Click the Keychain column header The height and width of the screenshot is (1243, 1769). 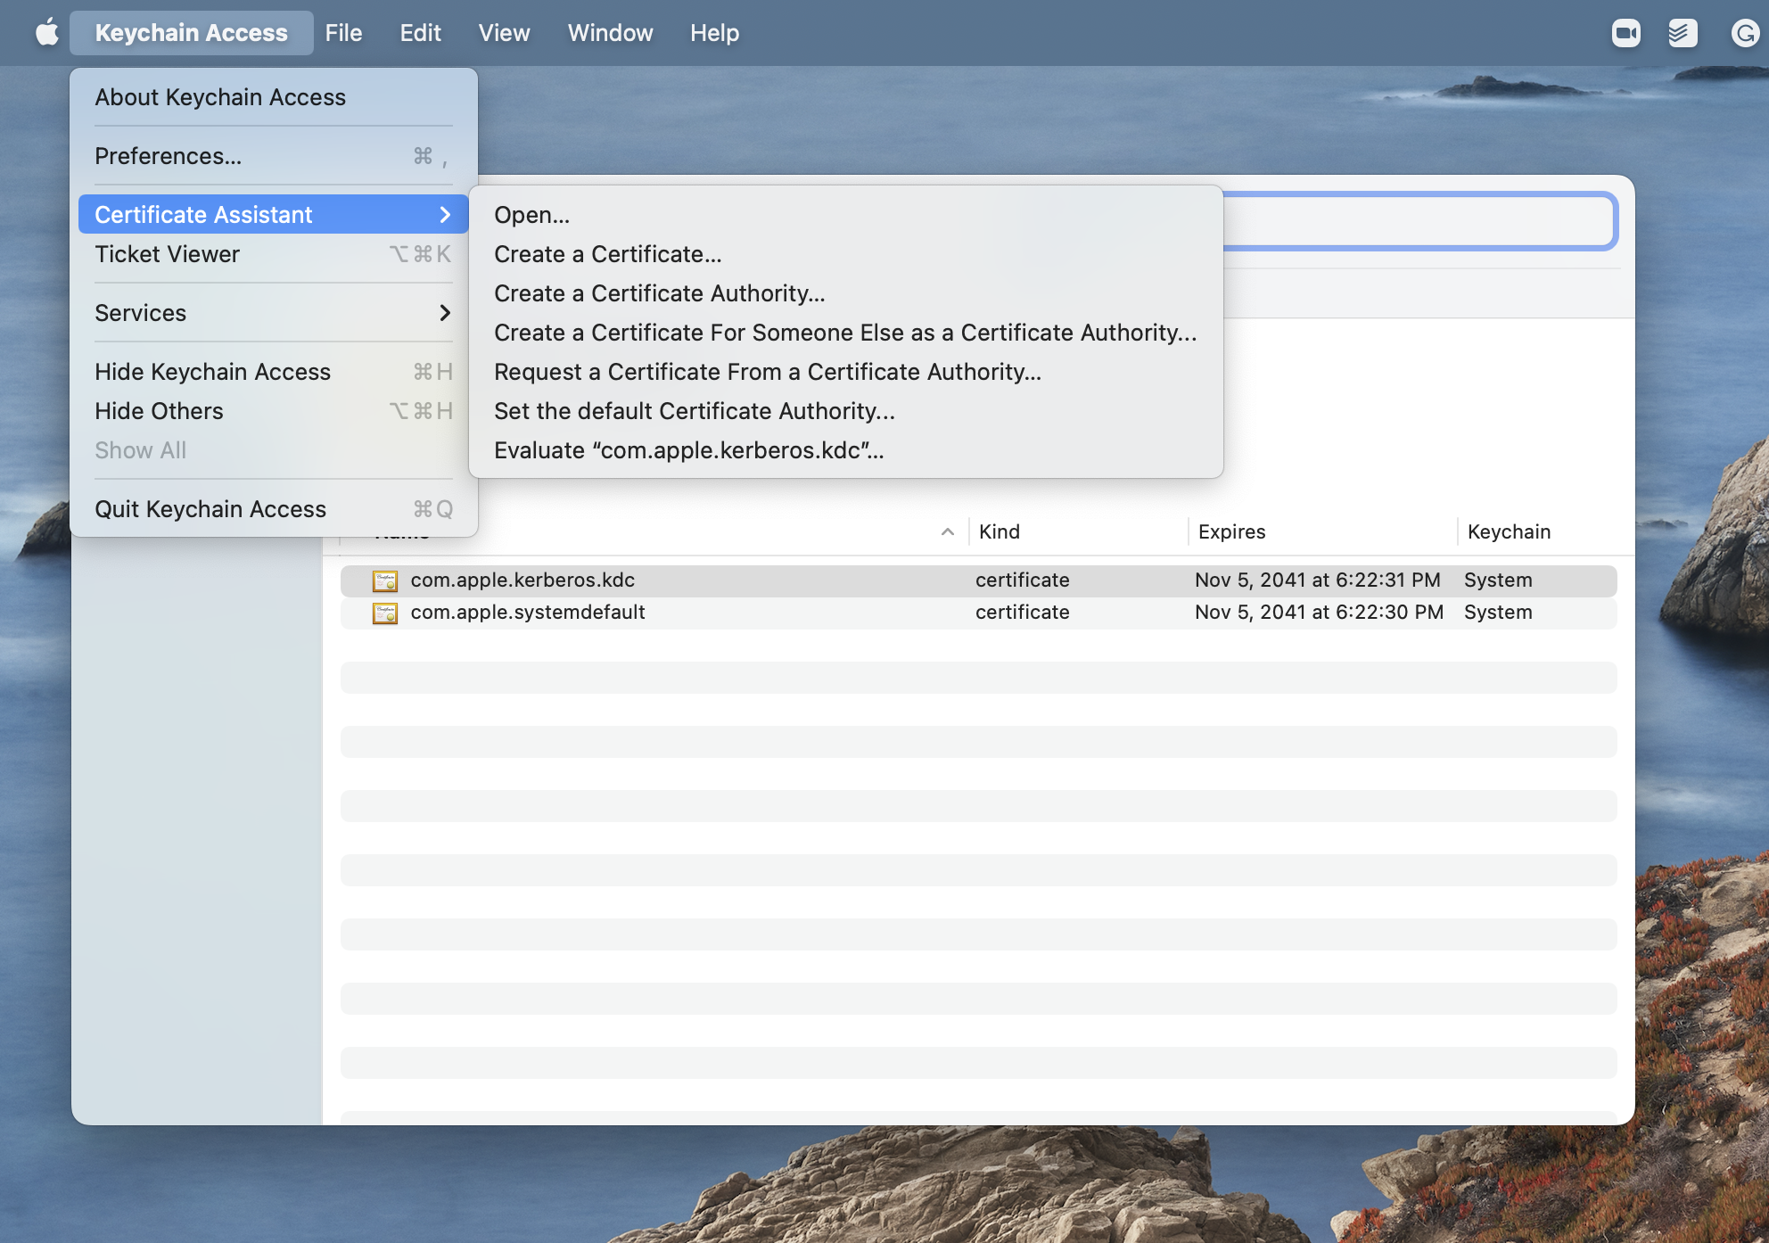click(x=1509, y=531)
